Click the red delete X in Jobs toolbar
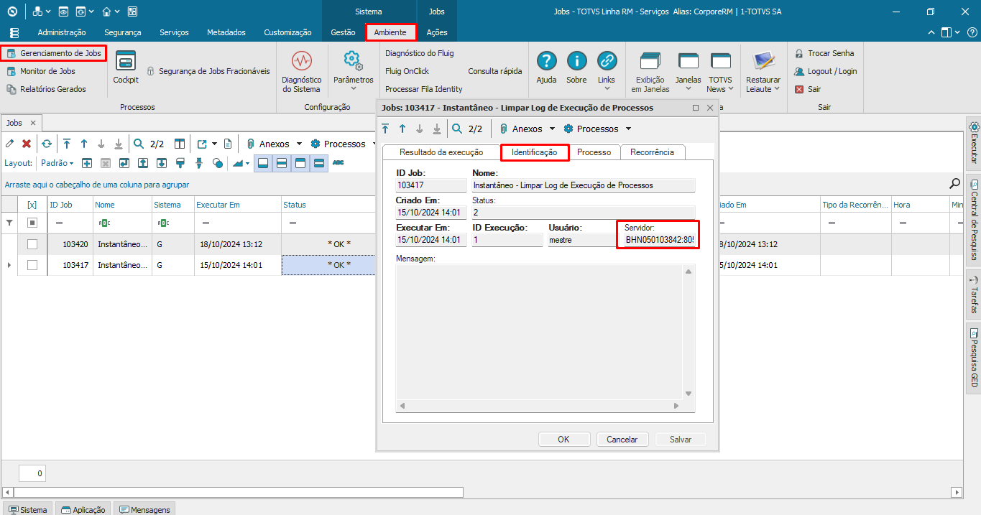 (x=27, y=144)
